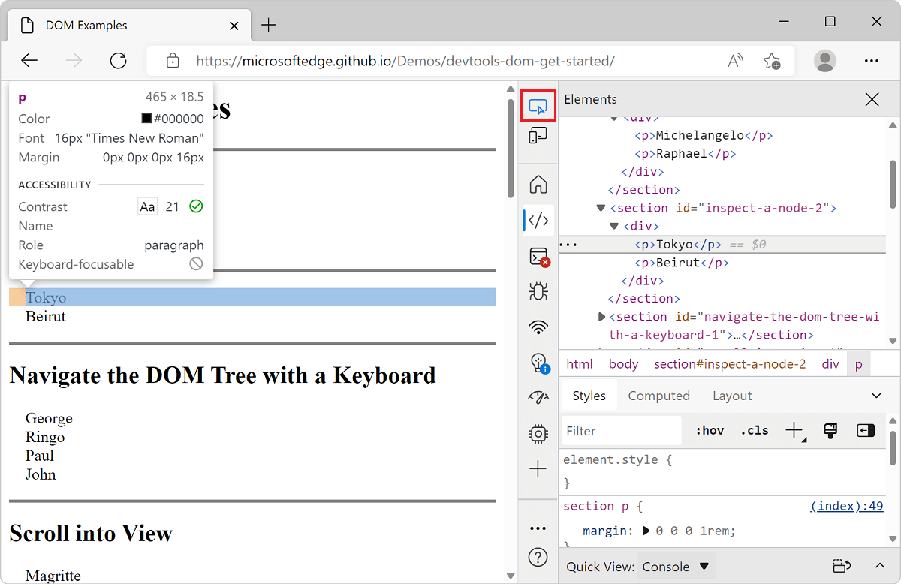The height and width of the screenshot is (584, 901).
Task: Select the Inspect tool in DevTools
Action: pos(538,106)
